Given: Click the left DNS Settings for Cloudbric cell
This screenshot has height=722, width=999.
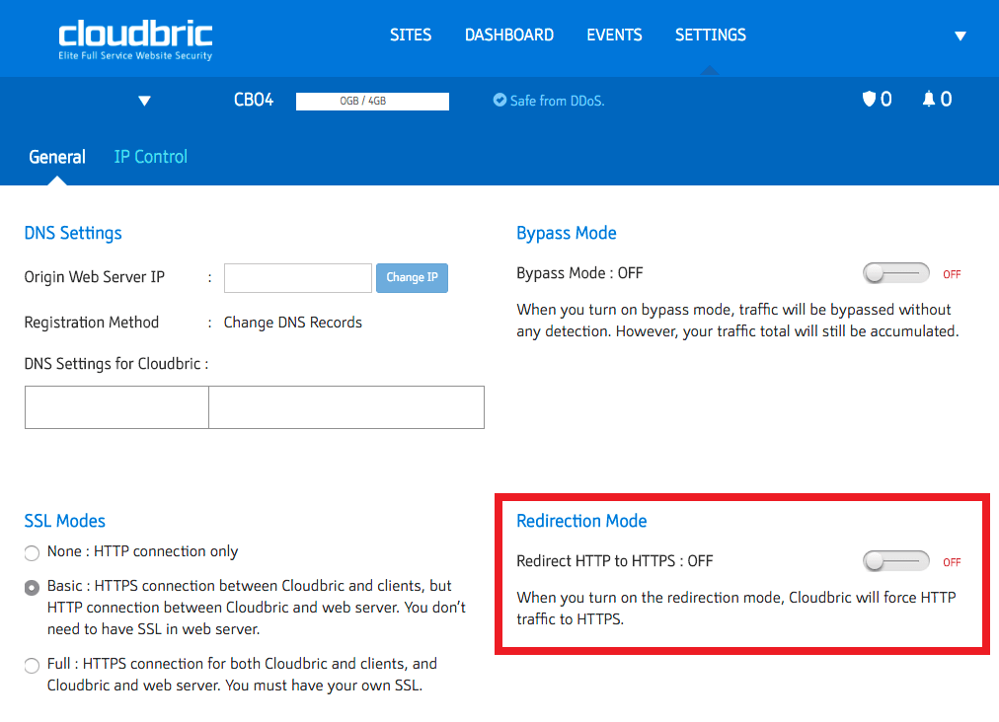Looking at the screenshot, I should tap(116, 407).
